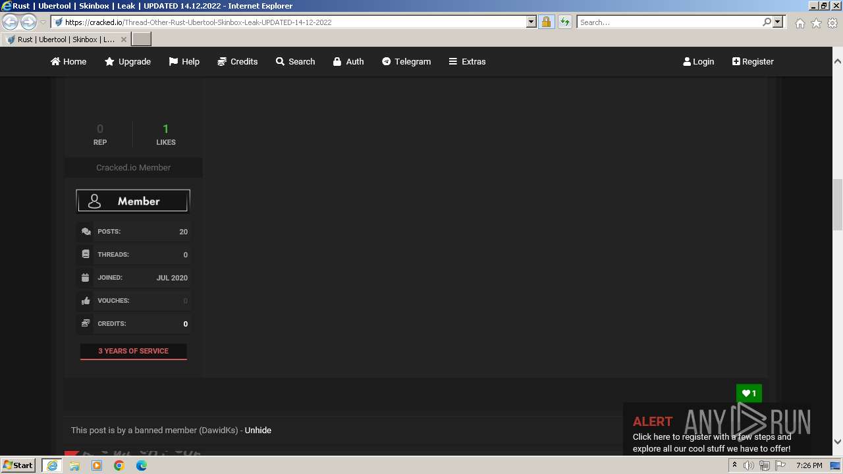Click the page vertical scrollbar thumb
Screen dimensions: 843x474
click(837, 204)
